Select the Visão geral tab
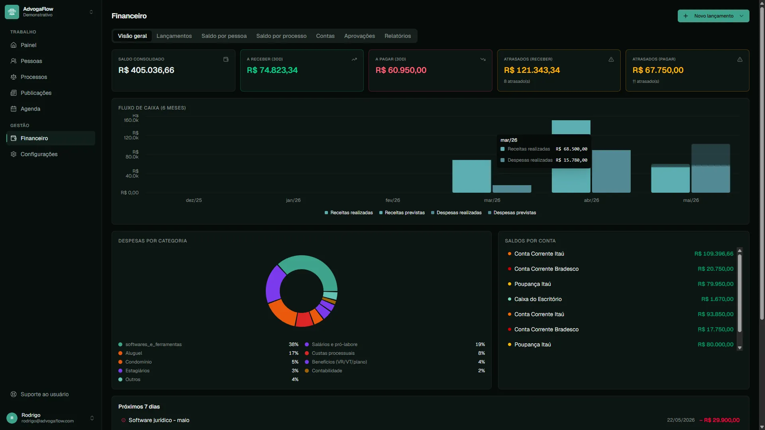765x430 pixels. 132,36
